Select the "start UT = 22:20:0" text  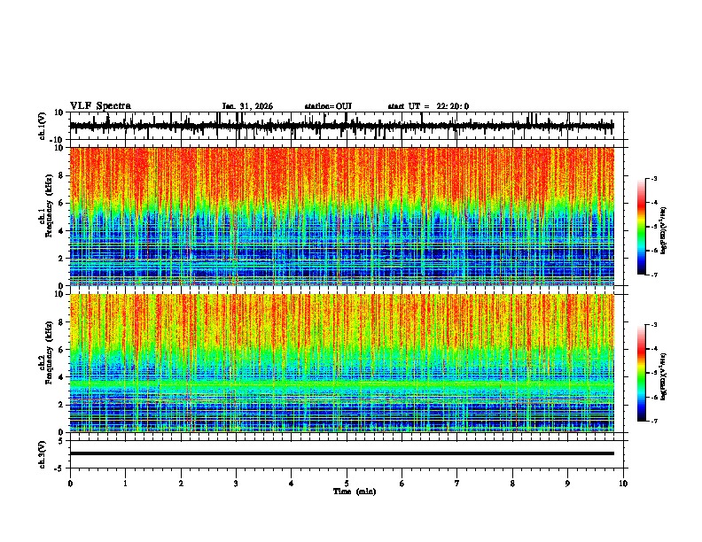tap(428, 106)
